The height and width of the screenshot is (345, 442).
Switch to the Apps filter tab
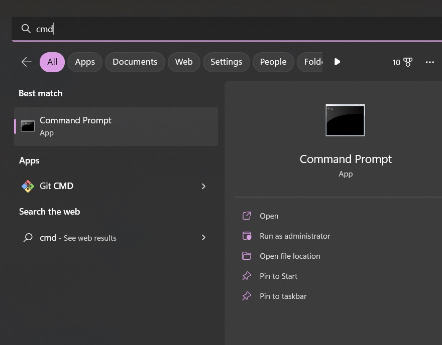point(85,62)
